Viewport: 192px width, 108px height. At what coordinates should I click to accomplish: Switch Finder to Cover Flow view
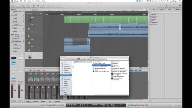click(x=81, y=59)
